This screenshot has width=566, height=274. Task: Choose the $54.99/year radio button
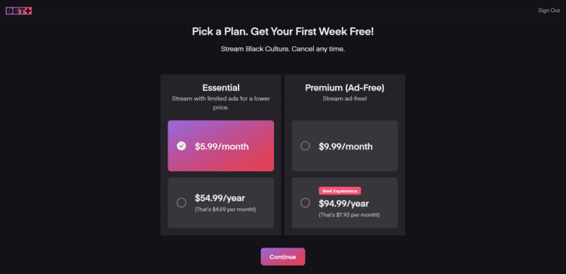(x=181, y=202)
